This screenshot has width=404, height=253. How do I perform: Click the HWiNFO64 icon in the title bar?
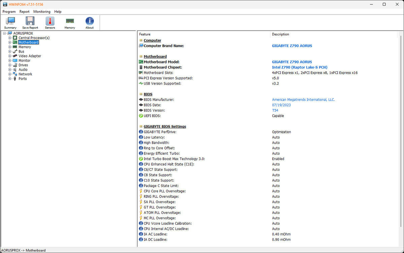pyautogui.click(x=5, y=4)
